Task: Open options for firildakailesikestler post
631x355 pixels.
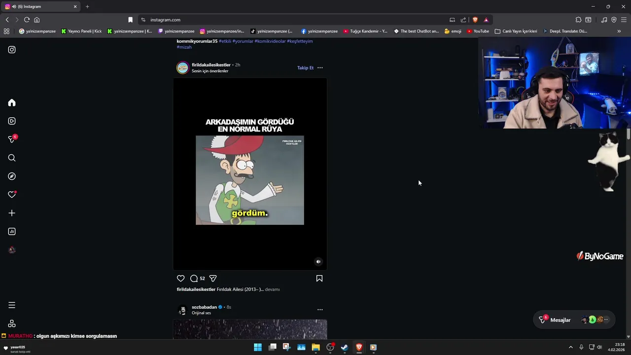Action: (x=320, y=68)
